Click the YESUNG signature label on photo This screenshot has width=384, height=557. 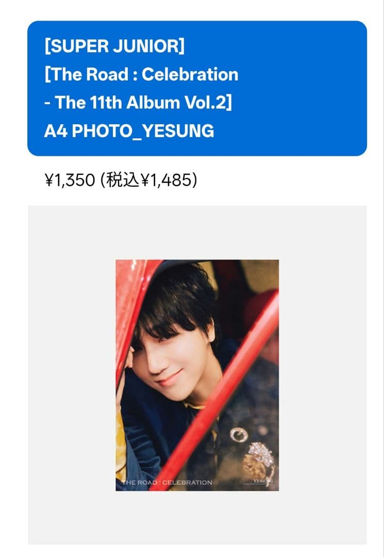[263, 481]
